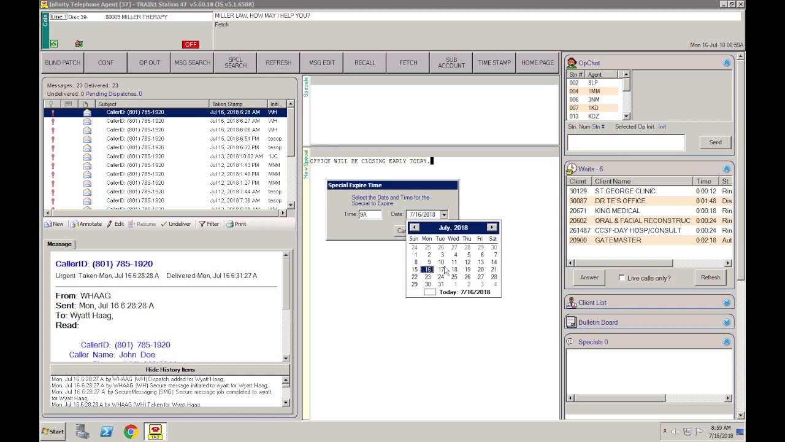
Task: Click the Time field in Special Expire Time
Action: tap(370, 214)
